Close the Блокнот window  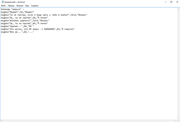coord(177,2)
